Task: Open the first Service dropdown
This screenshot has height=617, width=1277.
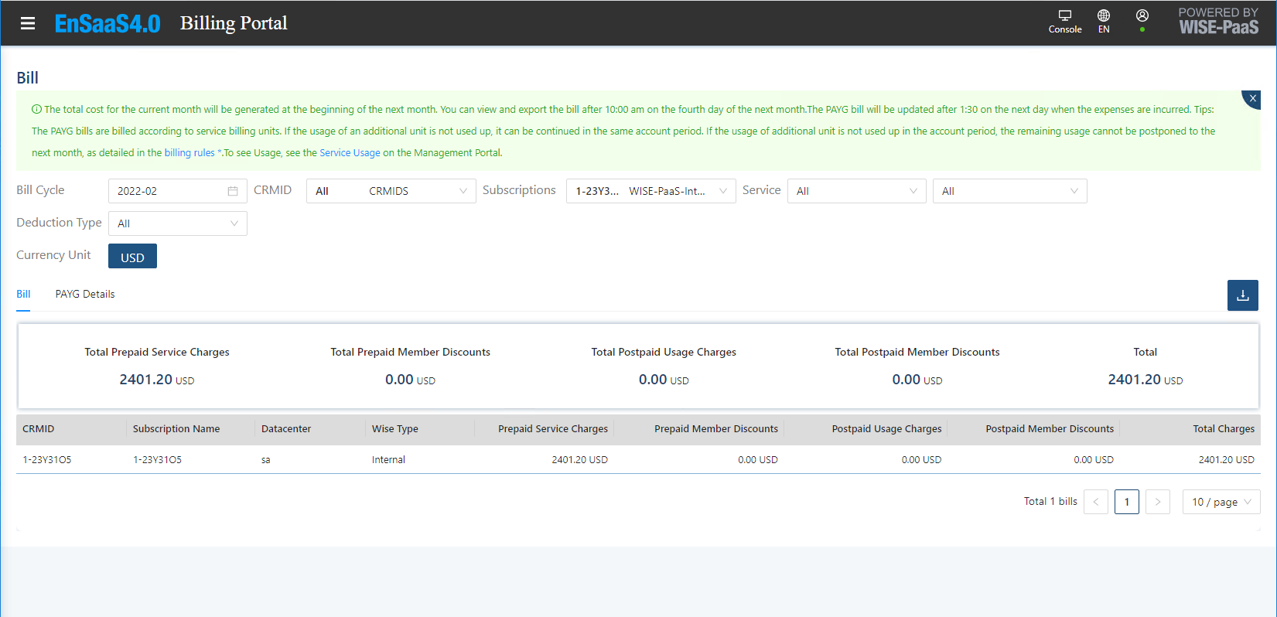Action: (857, 191)
